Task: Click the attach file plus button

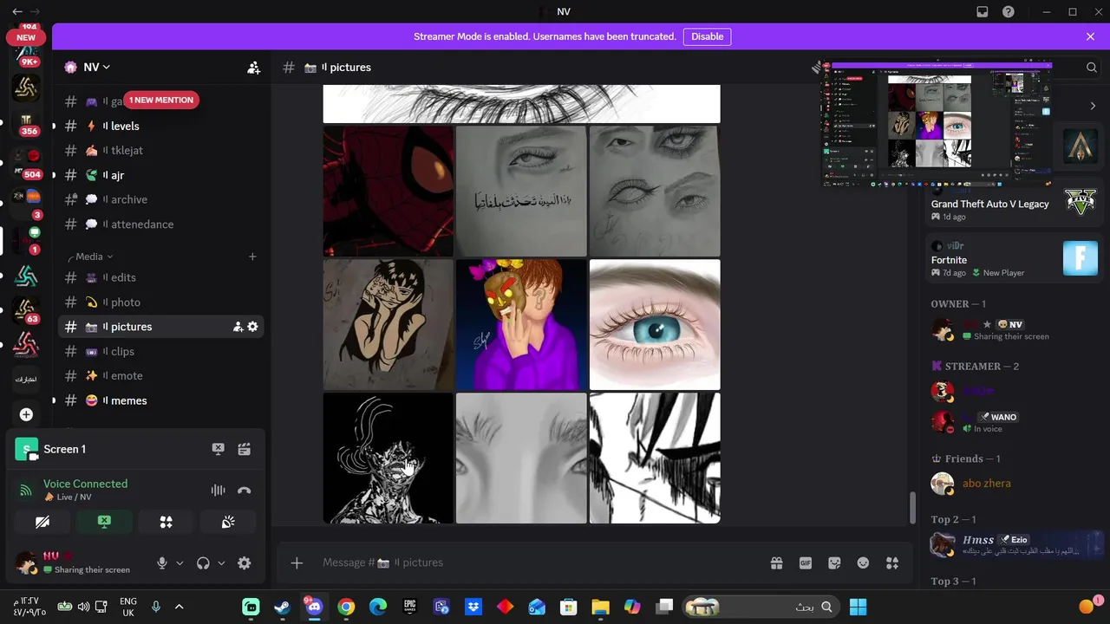Action: (297, 563)
